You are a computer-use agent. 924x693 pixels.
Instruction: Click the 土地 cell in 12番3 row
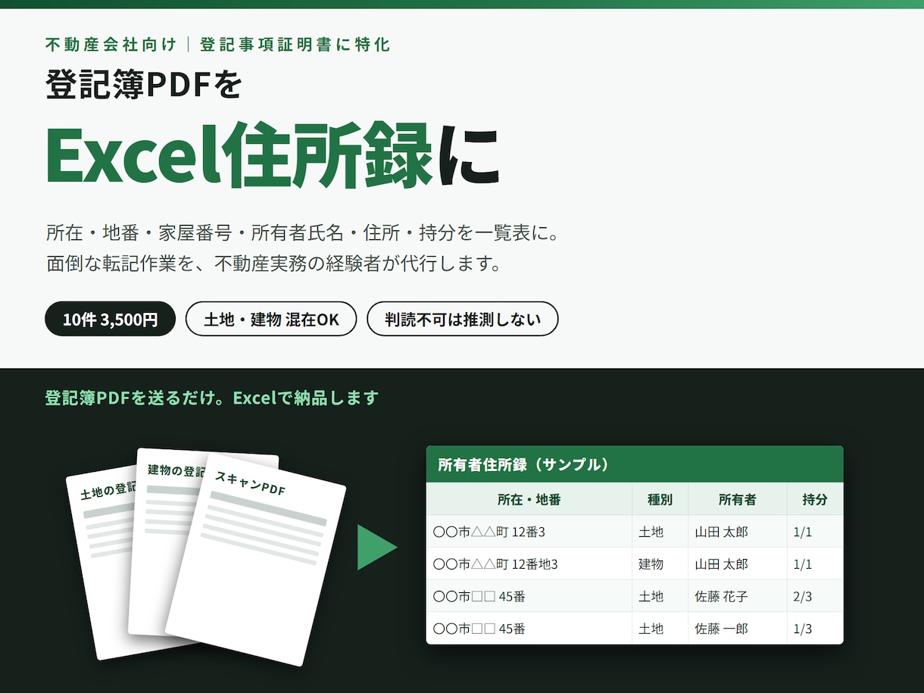coord(660,532)
